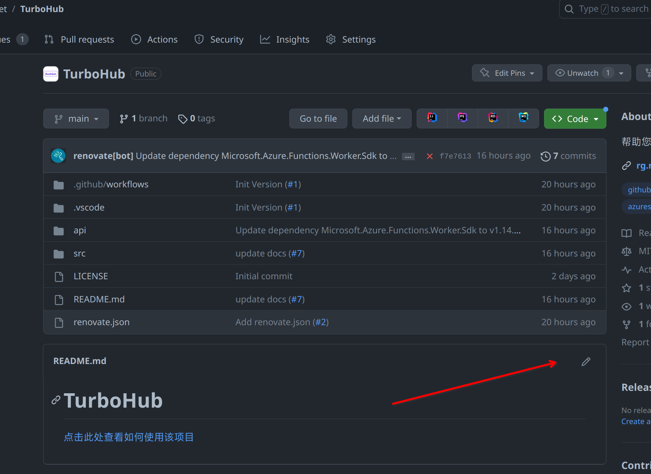Open .vscode folder
Viewport: 651px width, 474px height.
(x=89, y=208)
